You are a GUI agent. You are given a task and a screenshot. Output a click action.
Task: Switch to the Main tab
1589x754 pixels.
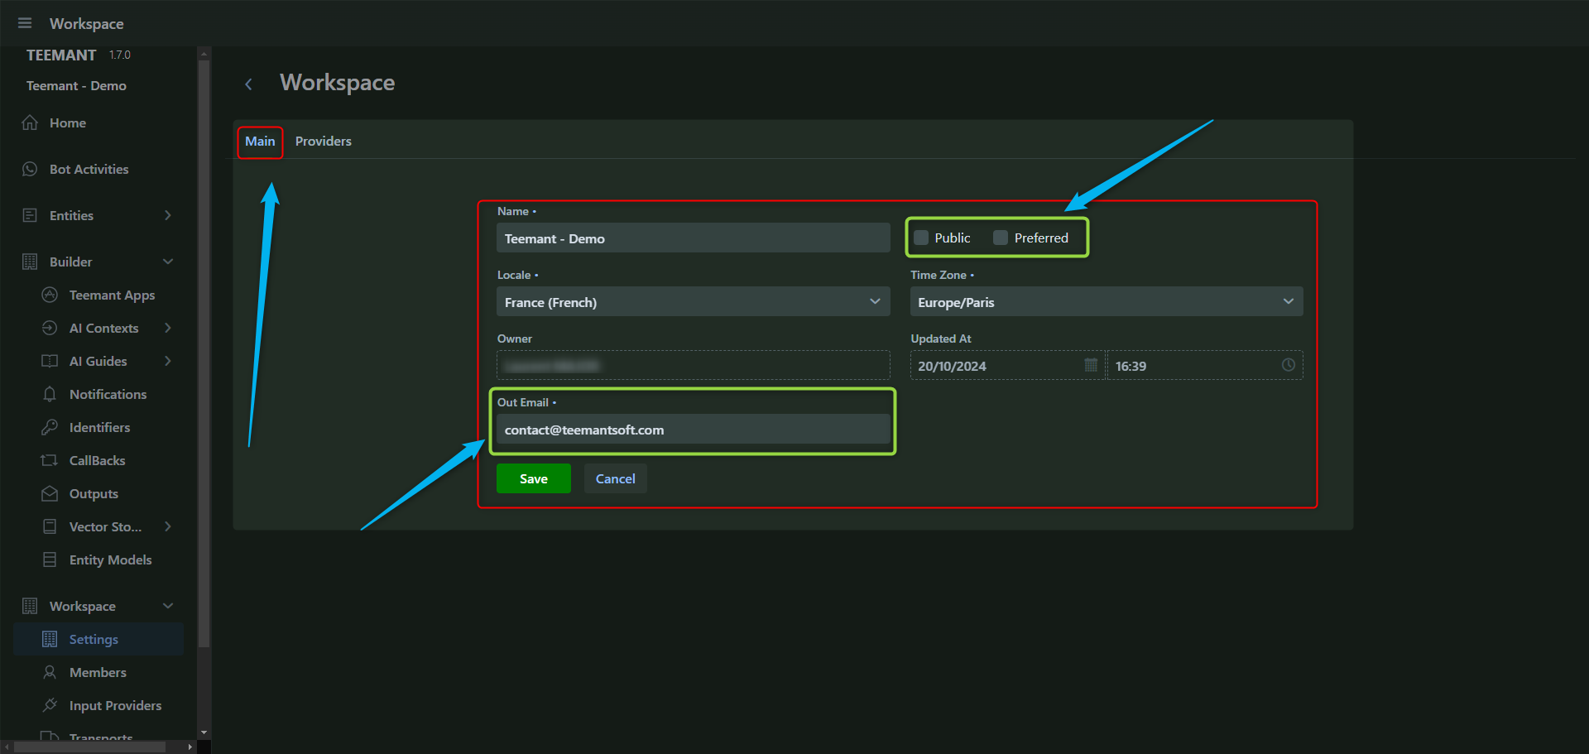260,142
